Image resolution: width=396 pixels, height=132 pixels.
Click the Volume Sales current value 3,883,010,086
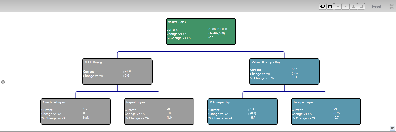coord(218,29)
